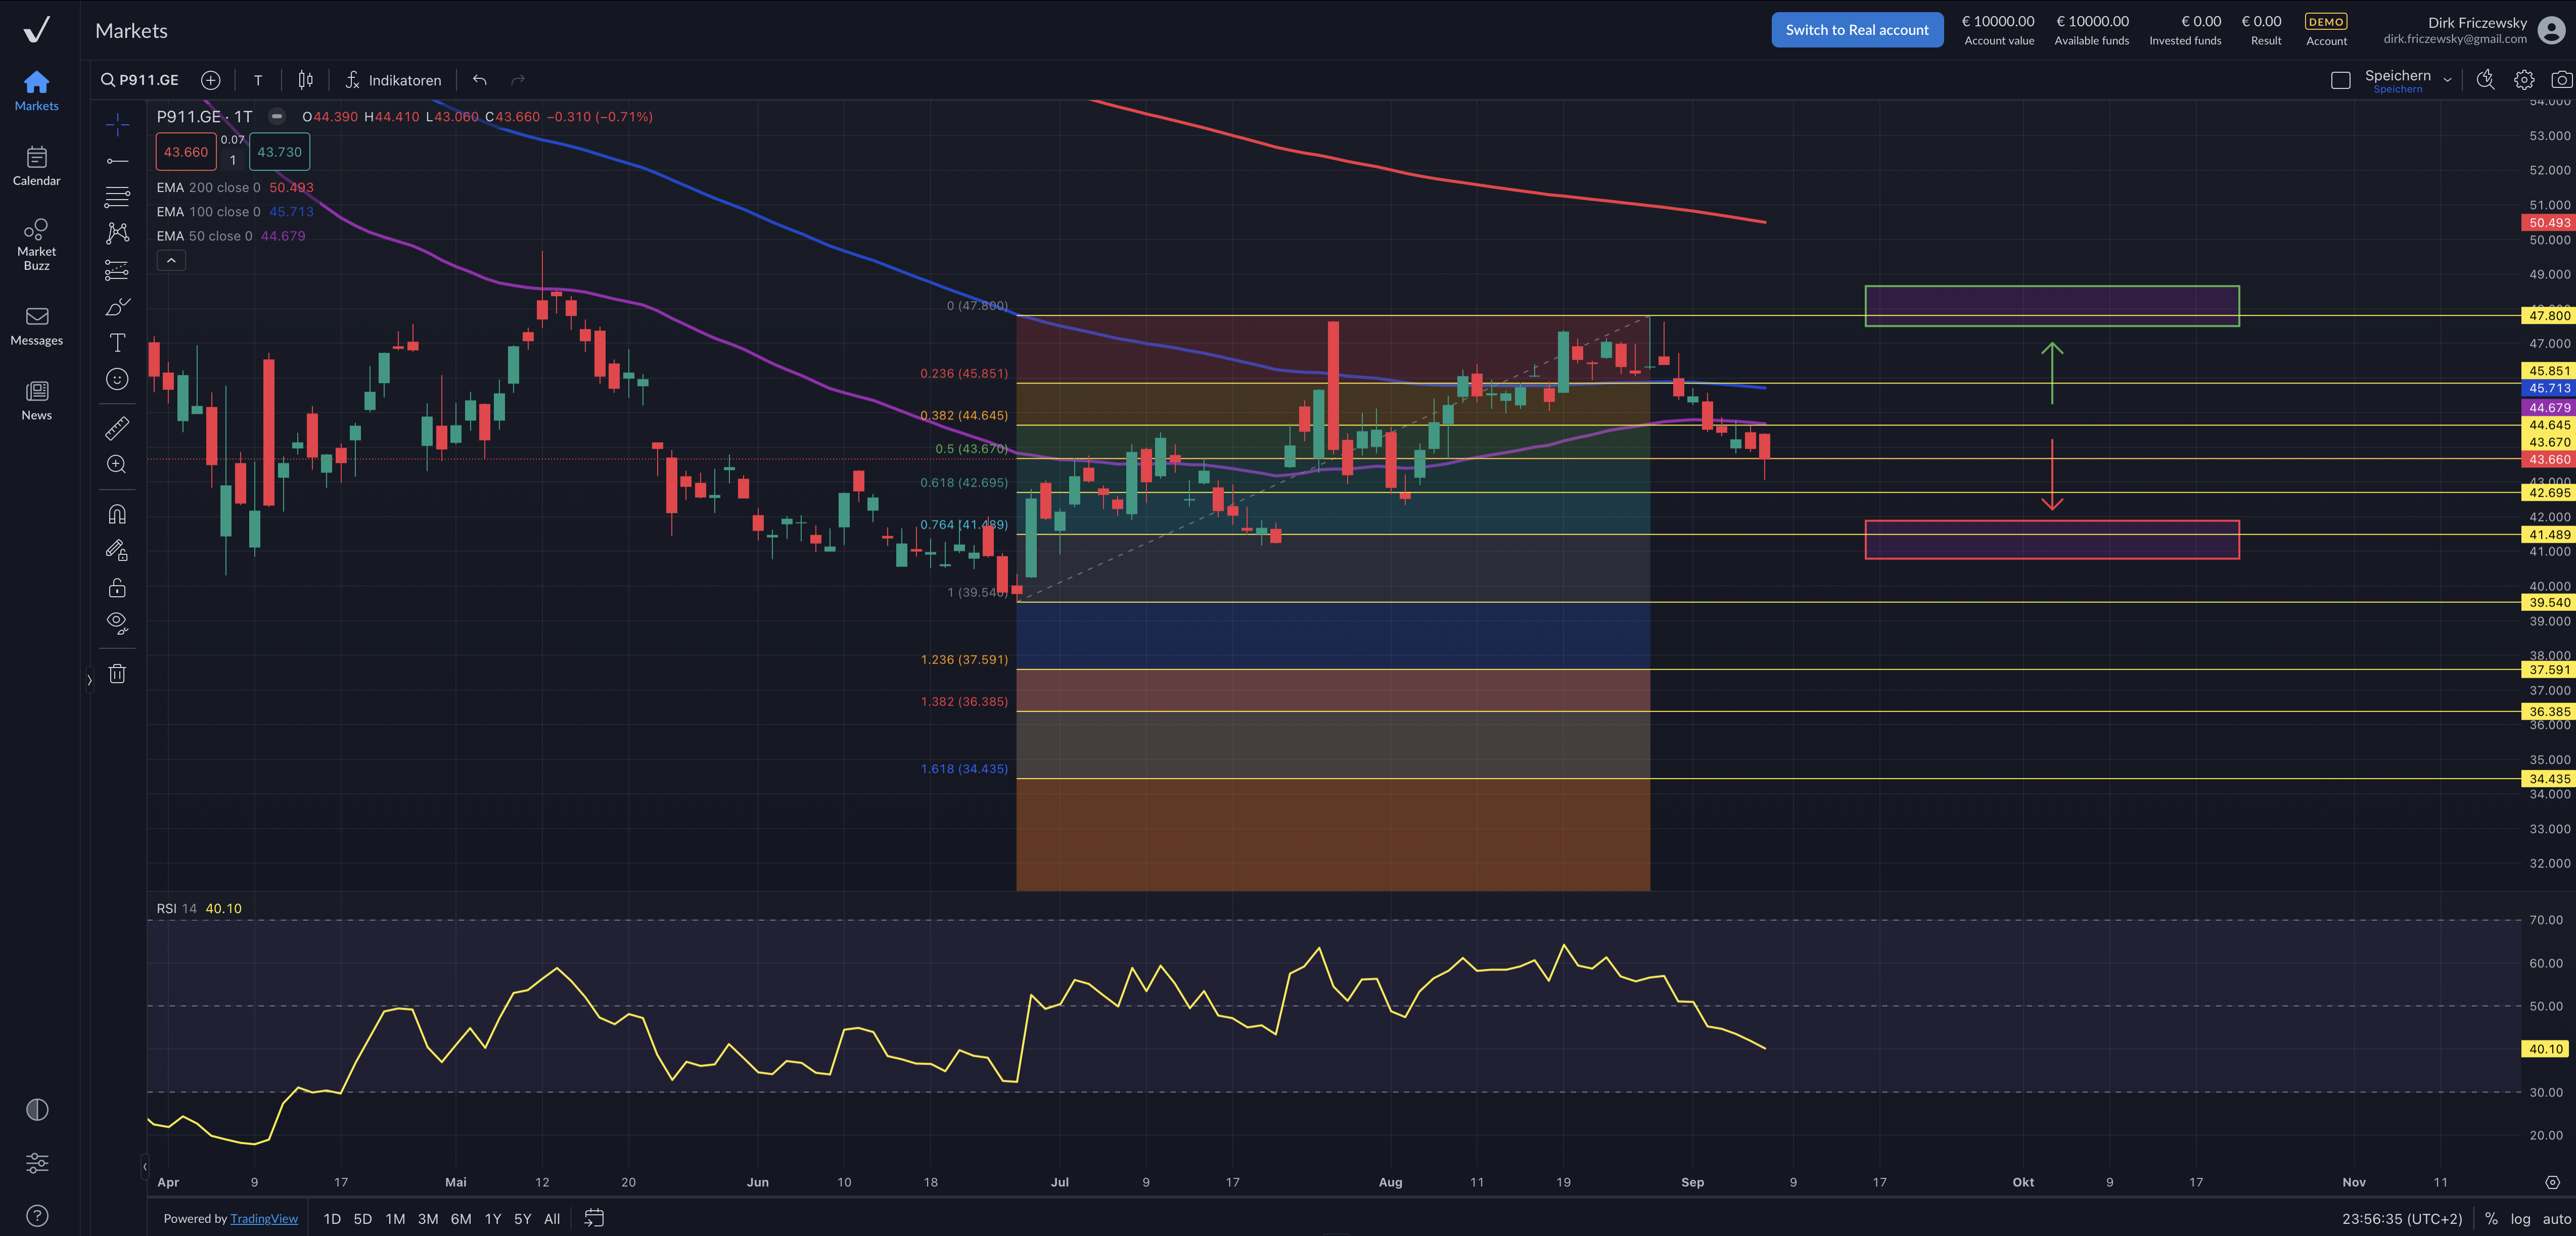Open the Calendar section in sidebar
The height and width of the screenshot is (1236, 2576).
pyautogui.click(x=36, y=166)
